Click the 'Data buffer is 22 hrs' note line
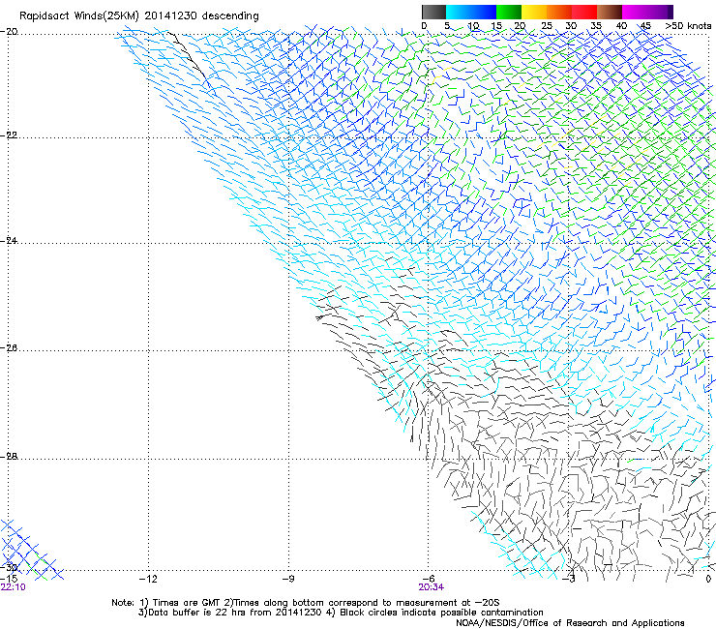Screen dimensions: 716x629 tap(341, 613)
